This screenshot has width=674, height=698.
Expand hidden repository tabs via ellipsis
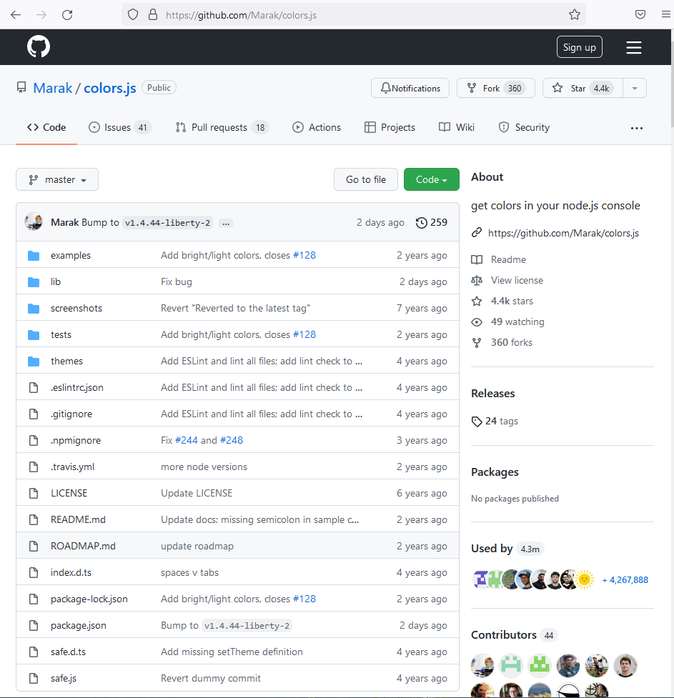[636, 127]
